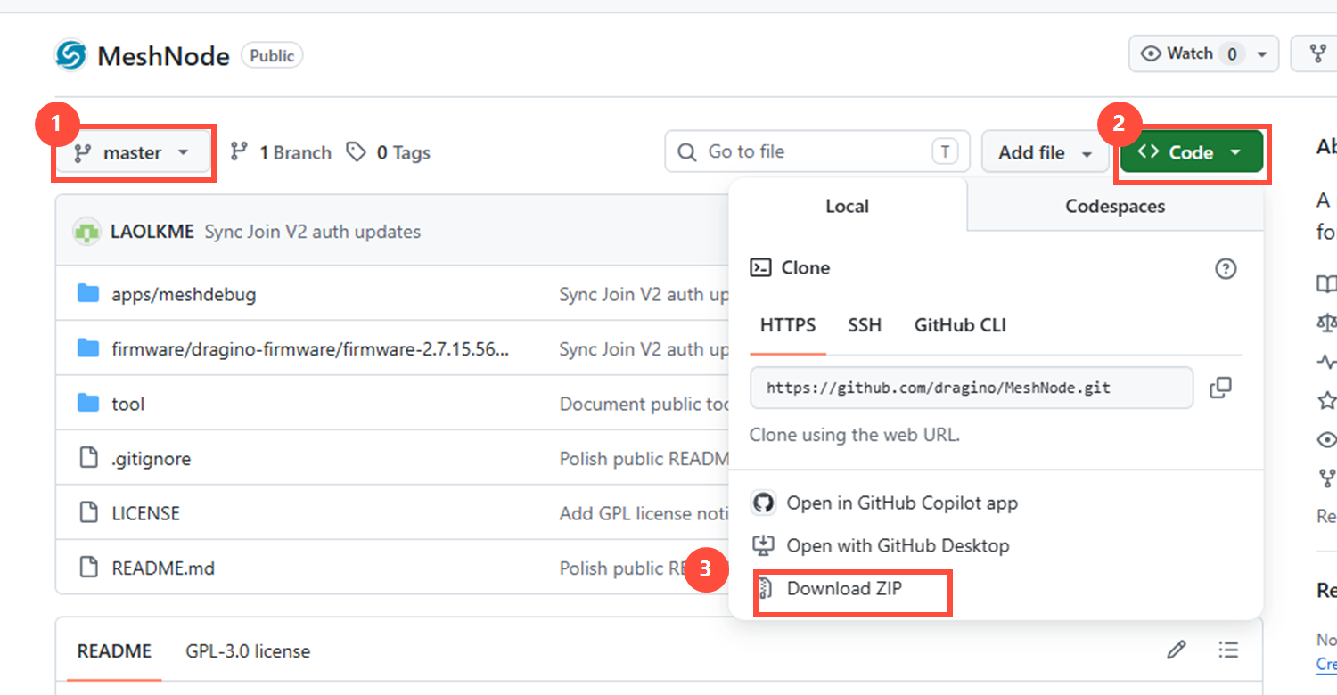Click the Go to file search box
Viewport: 1337px width, 695px height.
[816, 151]
